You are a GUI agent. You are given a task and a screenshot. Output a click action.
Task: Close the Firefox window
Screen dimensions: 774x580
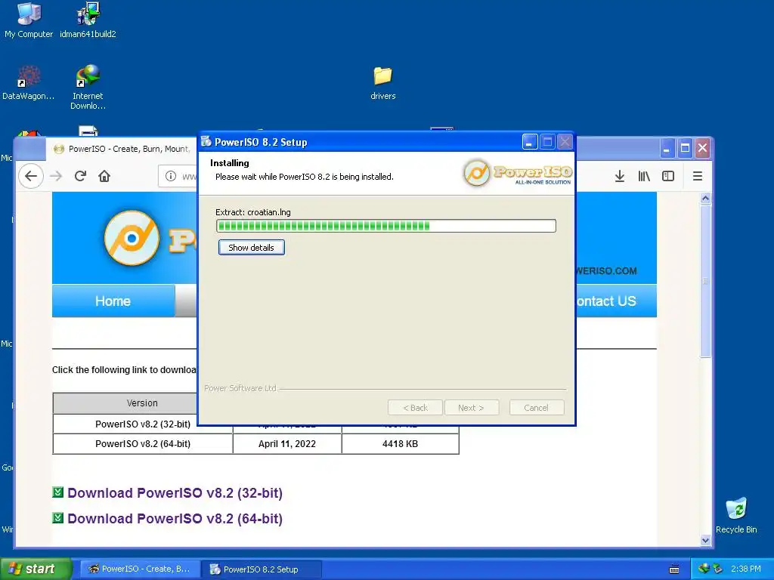703,148
